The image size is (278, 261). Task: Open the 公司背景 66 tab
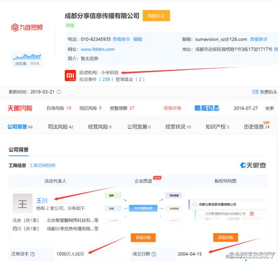pyautogui.click(x=20, y=127)
